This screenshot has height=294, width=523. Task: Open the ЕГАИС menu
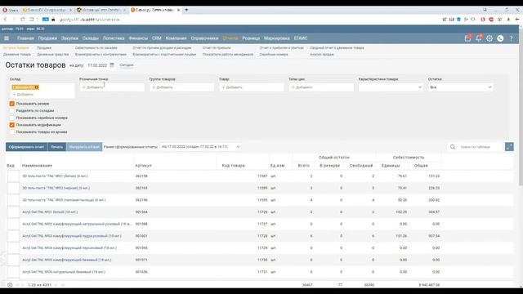[x=301, y=38]
